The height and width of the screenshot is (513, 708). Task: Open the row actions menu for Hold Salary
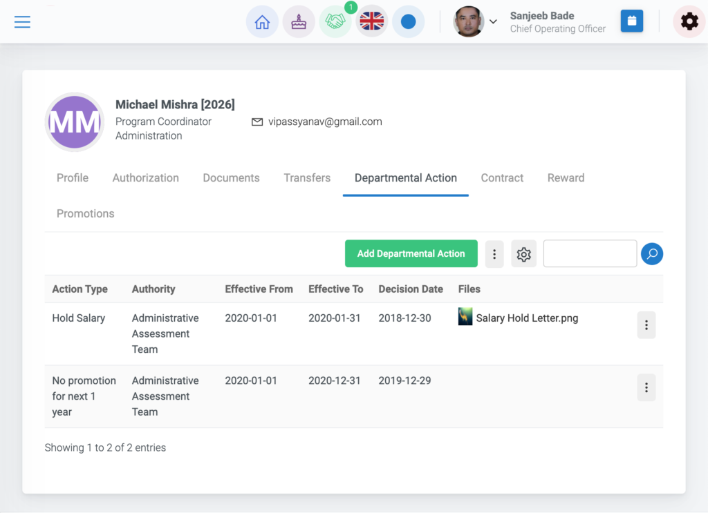[646, 325]
